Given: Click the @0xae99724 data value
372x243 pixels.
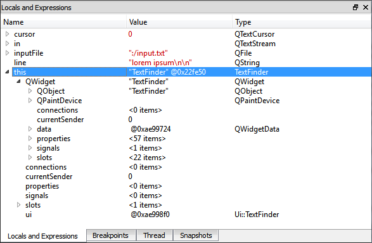Looking at the screenshot, I should (x=151, y=129).
